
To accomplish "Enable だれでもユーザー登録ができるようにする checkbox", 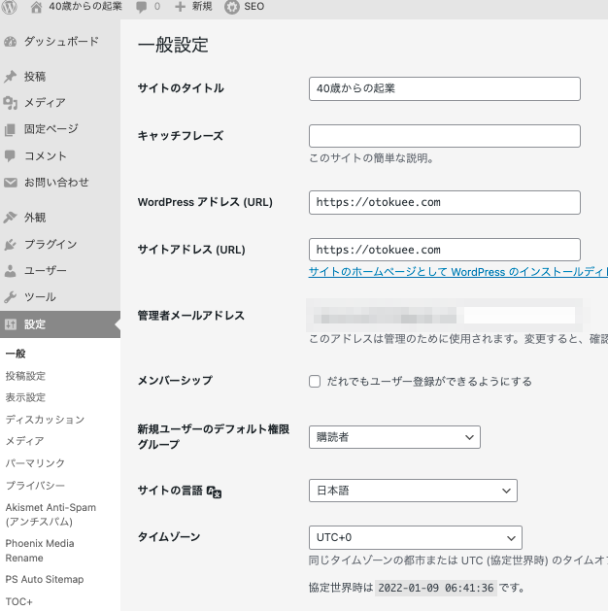I will pyautogui.click(x=315, y=382).
